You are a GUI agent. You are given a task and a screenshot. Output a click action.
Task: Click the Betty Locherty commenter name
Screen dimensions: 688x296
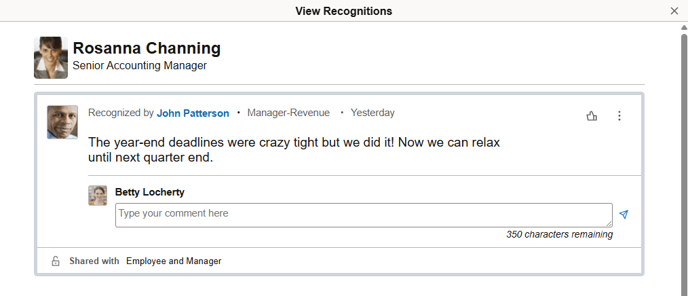[x=149, y=192]
